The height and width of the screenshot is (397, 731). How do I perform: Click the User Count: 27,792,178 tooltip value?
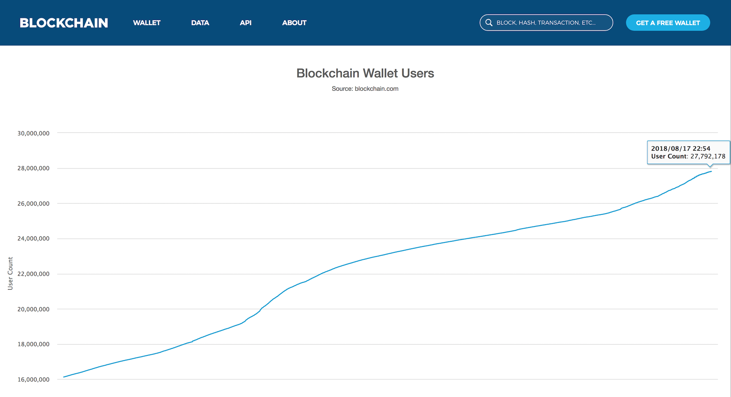pos(688,156)
